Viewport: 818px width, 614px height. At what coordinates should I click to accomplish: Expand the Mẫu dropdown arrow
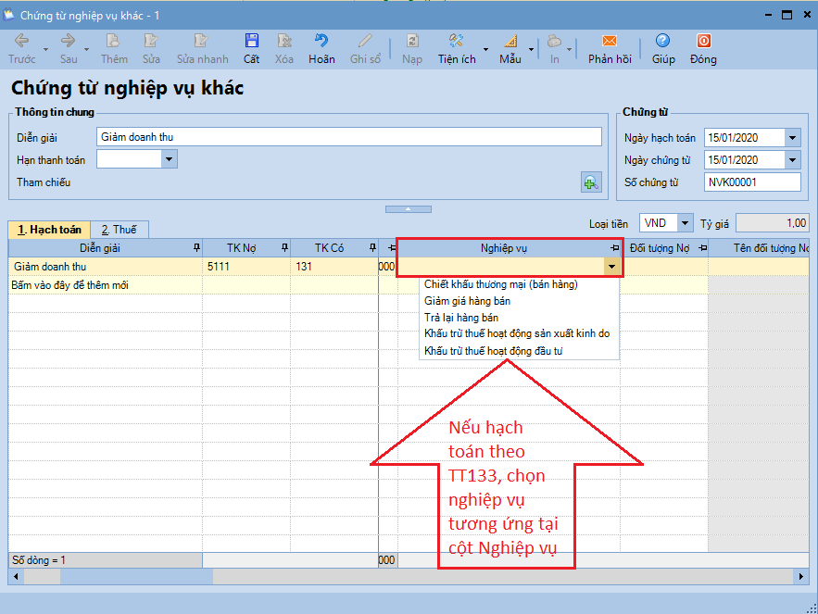point(531,50)
